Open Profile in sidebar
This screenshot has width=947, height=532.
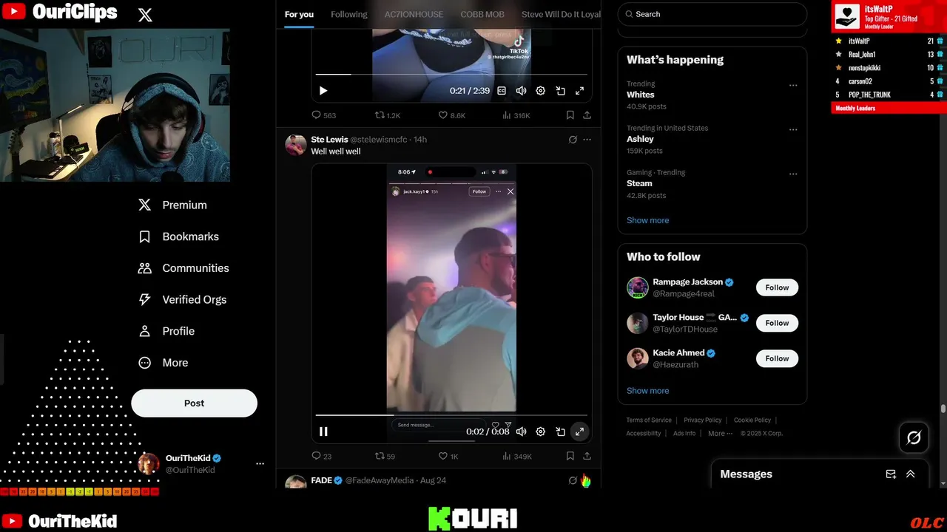166,331
